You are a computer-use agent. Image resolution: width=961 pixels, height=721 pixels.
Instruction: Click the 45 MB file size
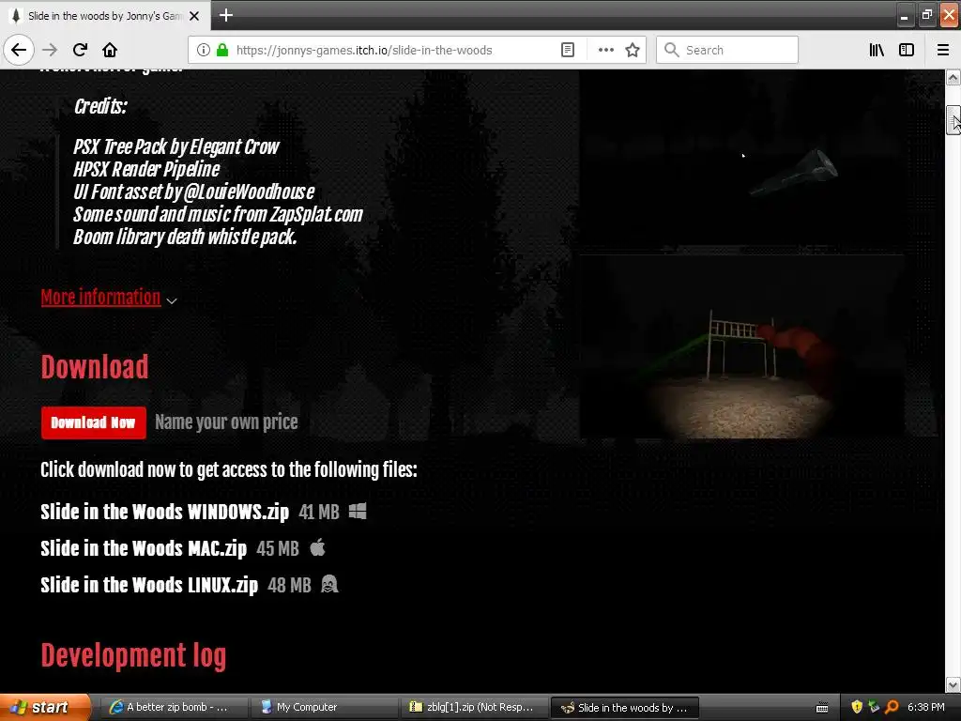(278, 548)
